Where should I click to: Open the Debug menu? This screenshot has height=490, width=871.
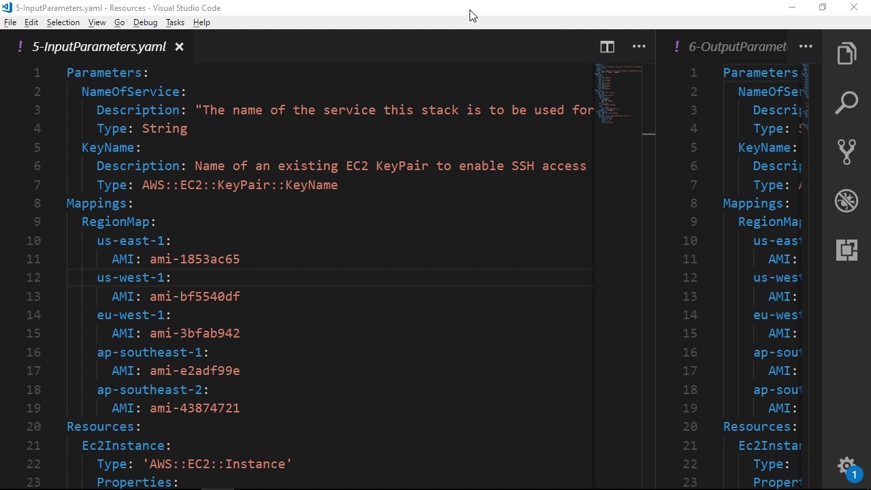[145, 22]
